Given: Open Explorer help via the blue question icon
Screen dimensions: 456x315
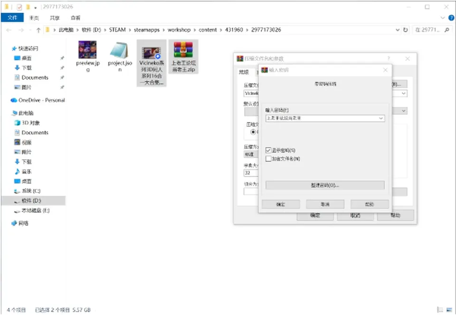Looking at the screenshot, I should click(x=451, y=18).
